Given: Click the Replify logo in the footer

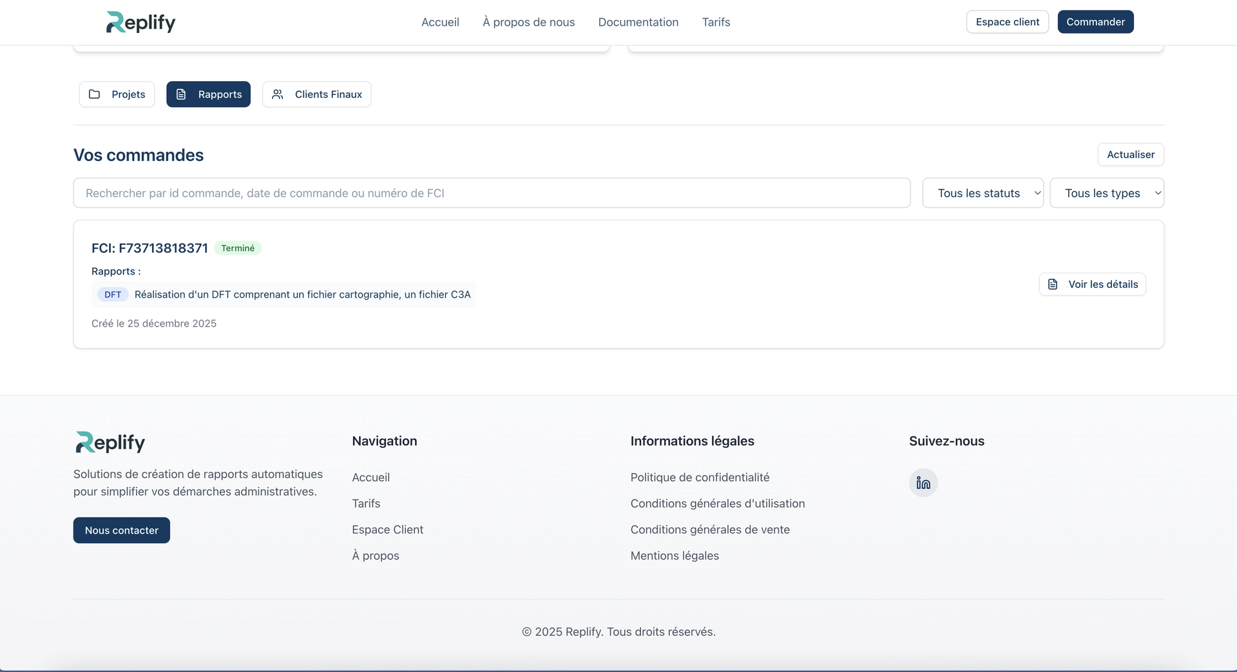Looking at the screenshot, I should [x=110, y=442].
